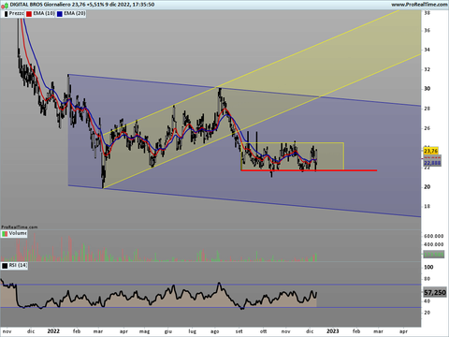The height and width of the screenshot is (337, 449).
Task: Open the www.ProRealTime.com link
Action: pos(419,5)
